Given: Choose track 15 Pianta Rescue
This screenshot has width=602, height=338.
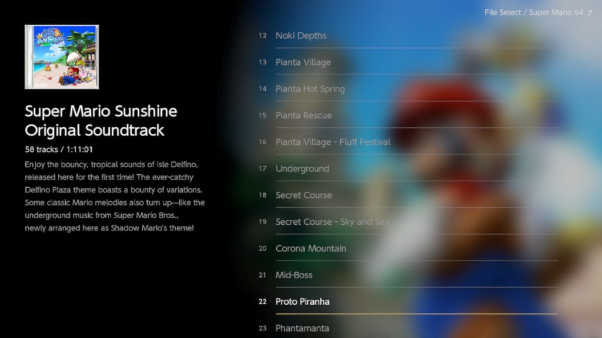Looking at the screenshot, I should coord(408,116).
